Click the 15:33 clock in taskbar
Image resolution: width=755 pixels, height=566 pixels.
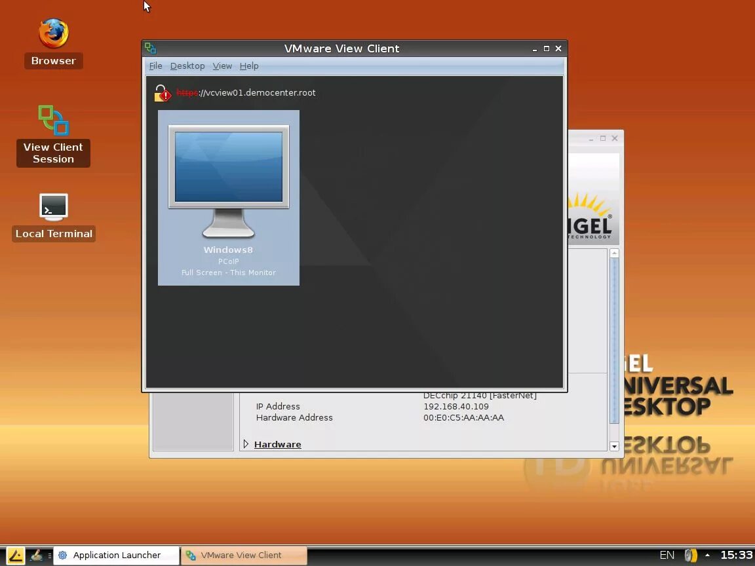point(736,555)
